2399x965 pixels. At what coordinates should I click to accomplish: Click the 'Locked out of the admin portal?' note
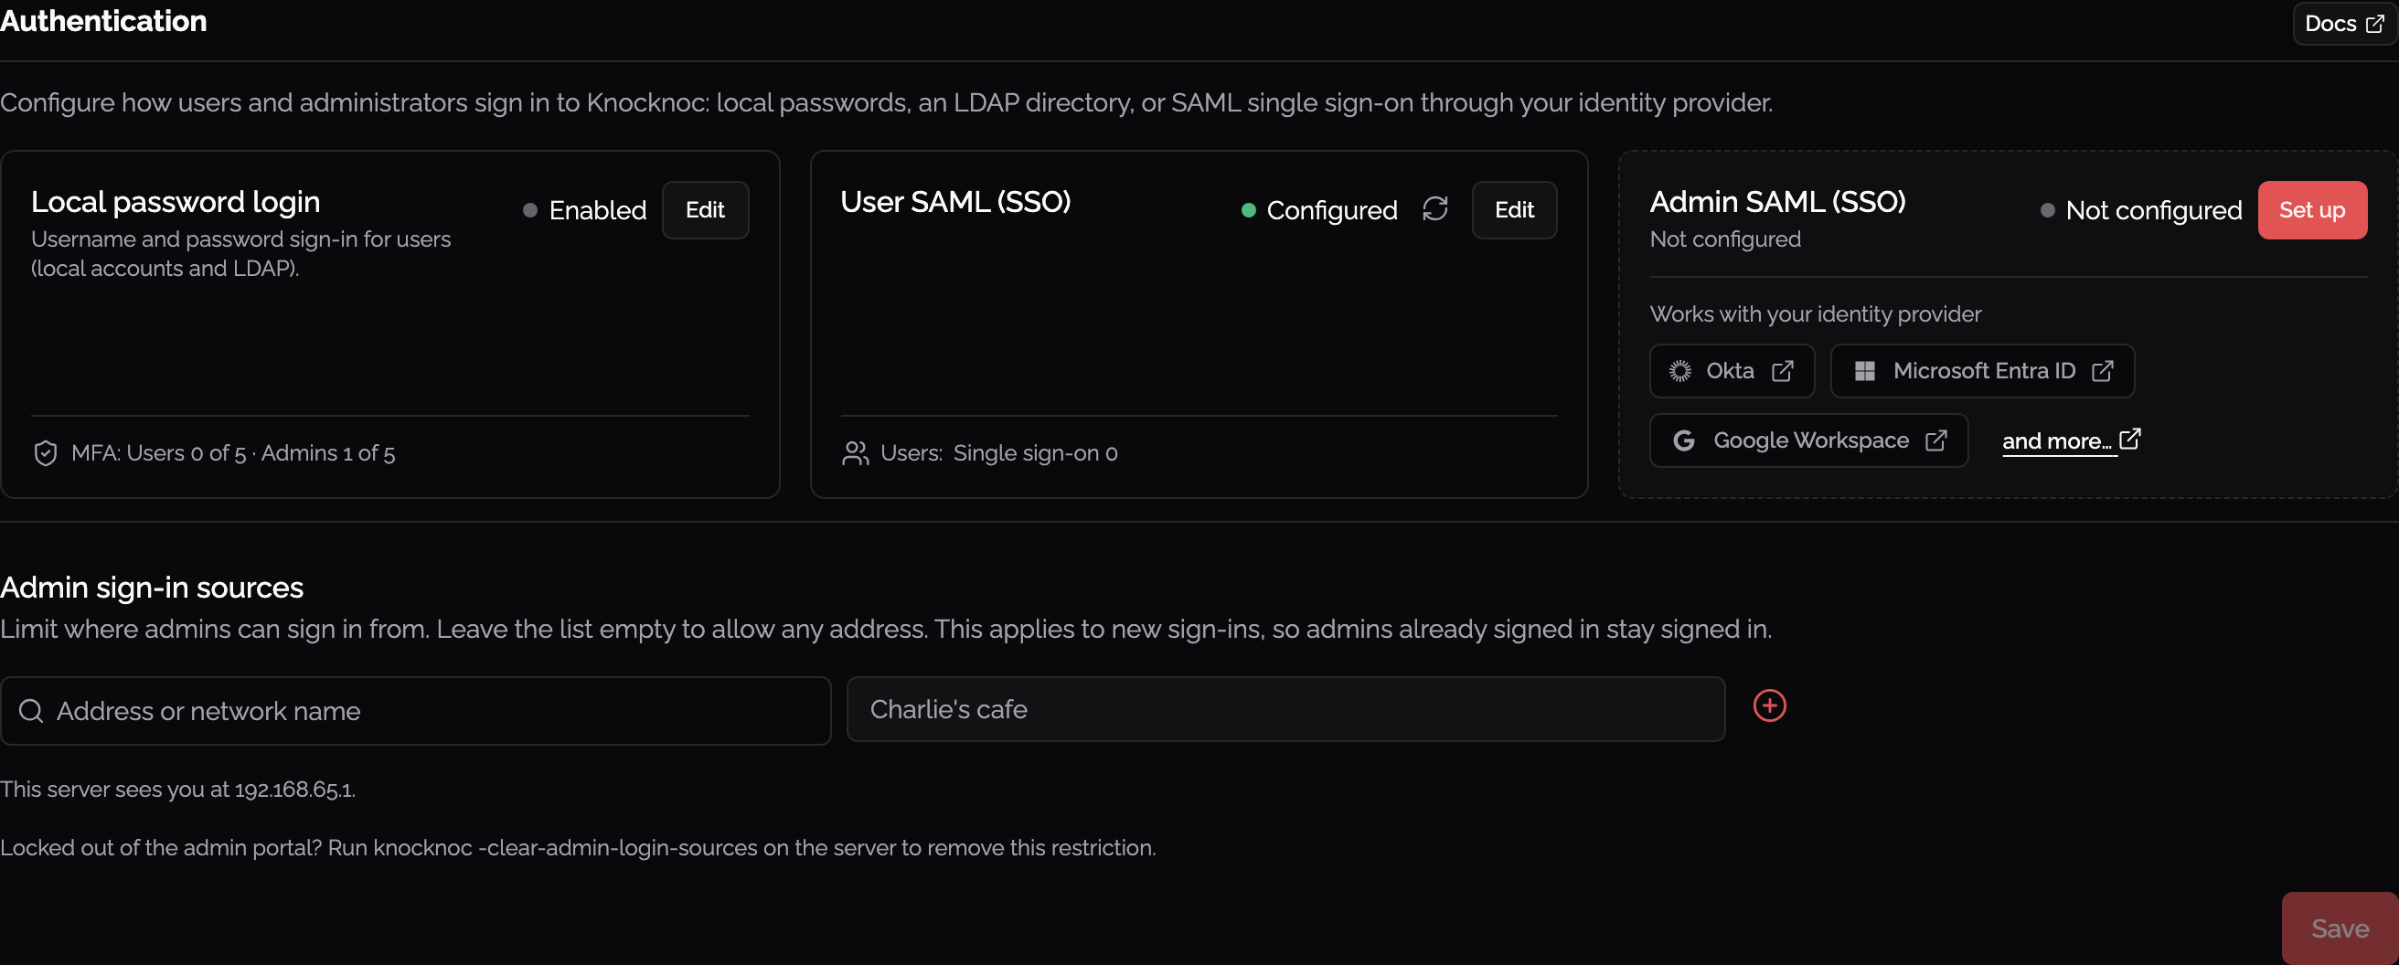[578, 848]
